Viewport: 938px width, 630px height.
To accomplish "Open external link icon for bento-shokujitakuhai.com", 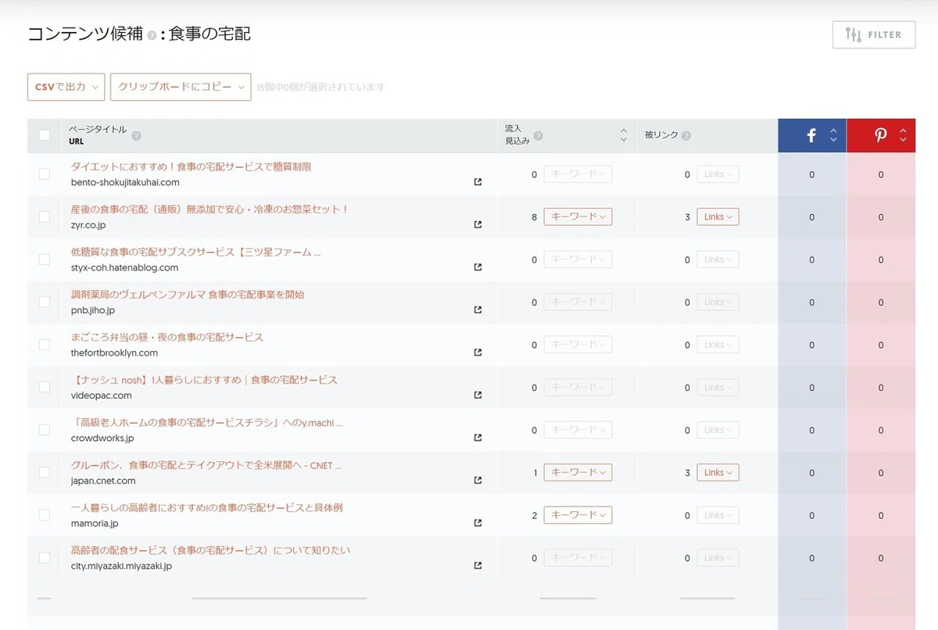I will [478, 182].
